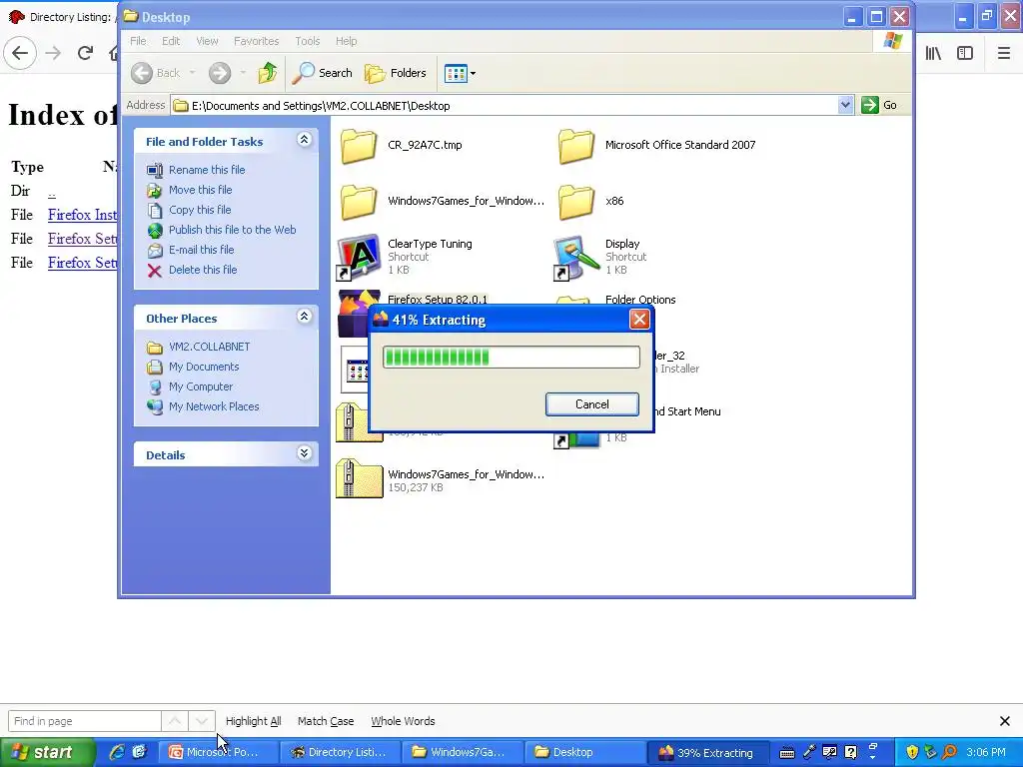Click Delete this file
1023x767 pixels.
pyautogui.click(x=202, y=270)
